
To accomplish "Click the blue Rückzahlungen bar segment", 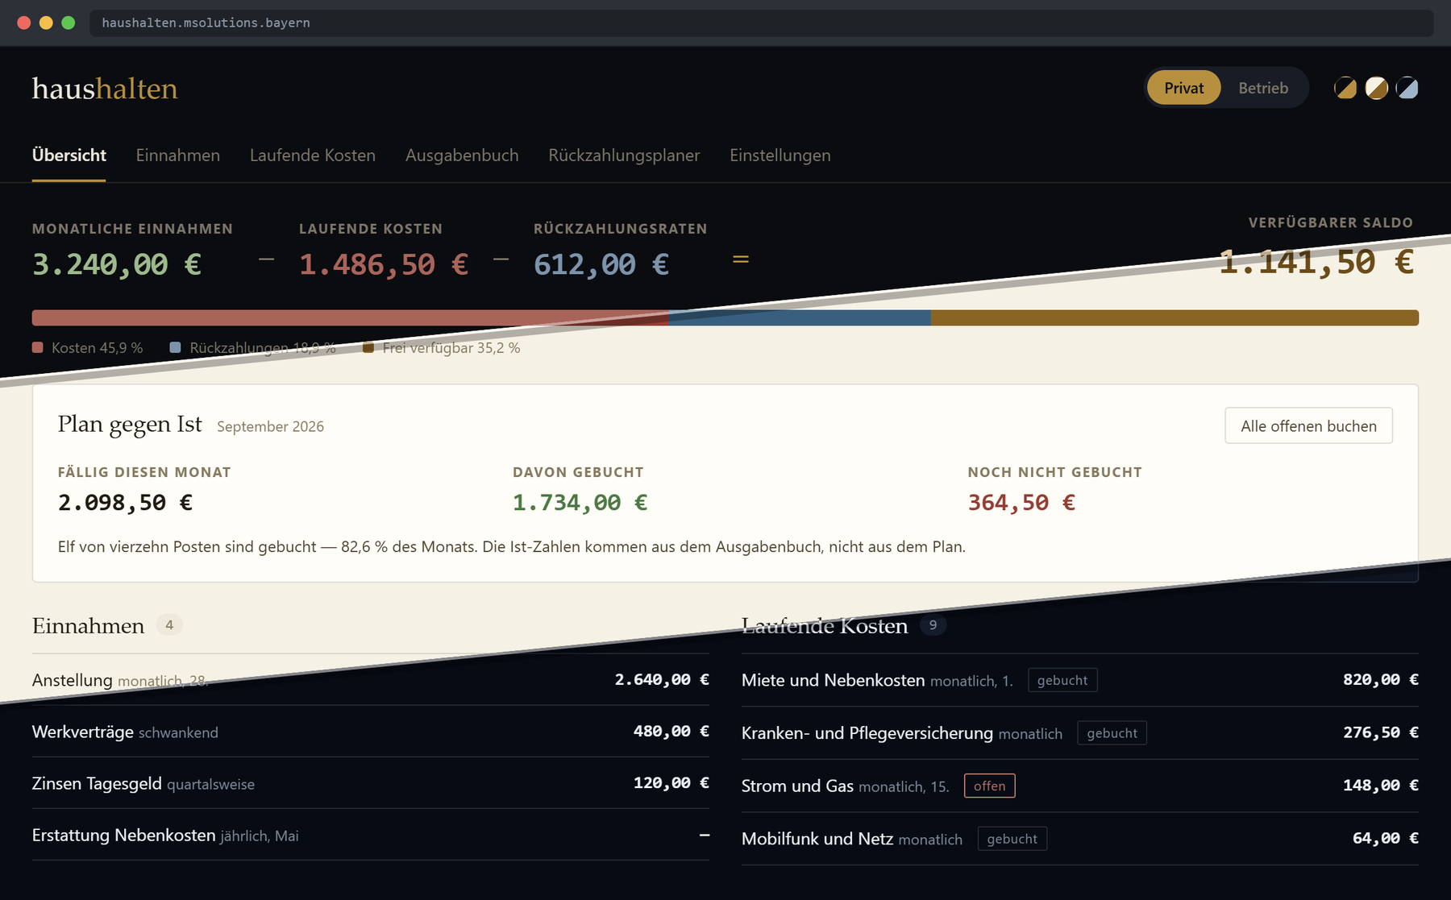I will click(800, 317).
